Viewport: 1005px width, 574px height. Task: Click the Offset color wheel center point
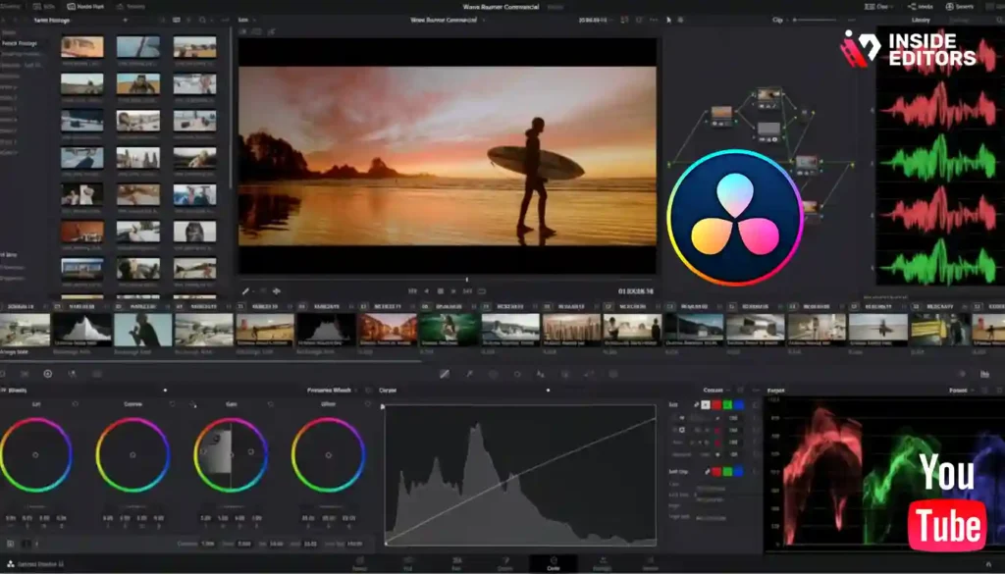pos(328,455)
